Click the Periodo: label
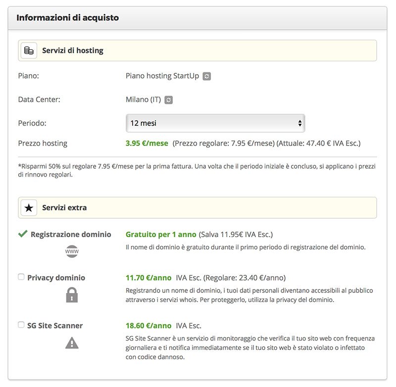The width and height of the screenshot is (396, 387). [32, 123]
